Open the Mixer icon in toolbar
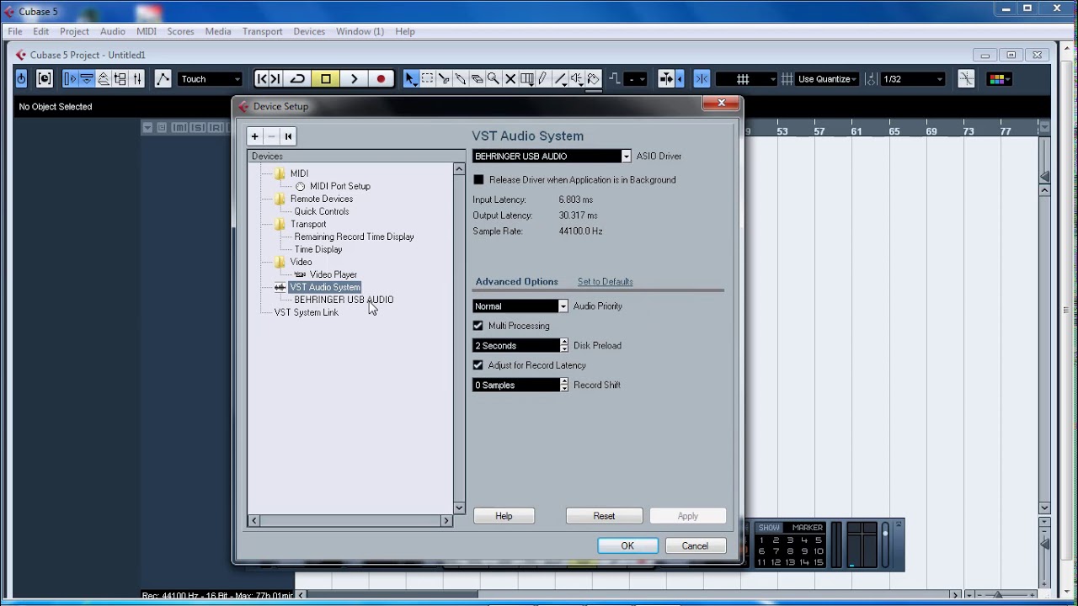Viewport: 1078px width, 606px height. pyautogui.click(x=137, y=79)
